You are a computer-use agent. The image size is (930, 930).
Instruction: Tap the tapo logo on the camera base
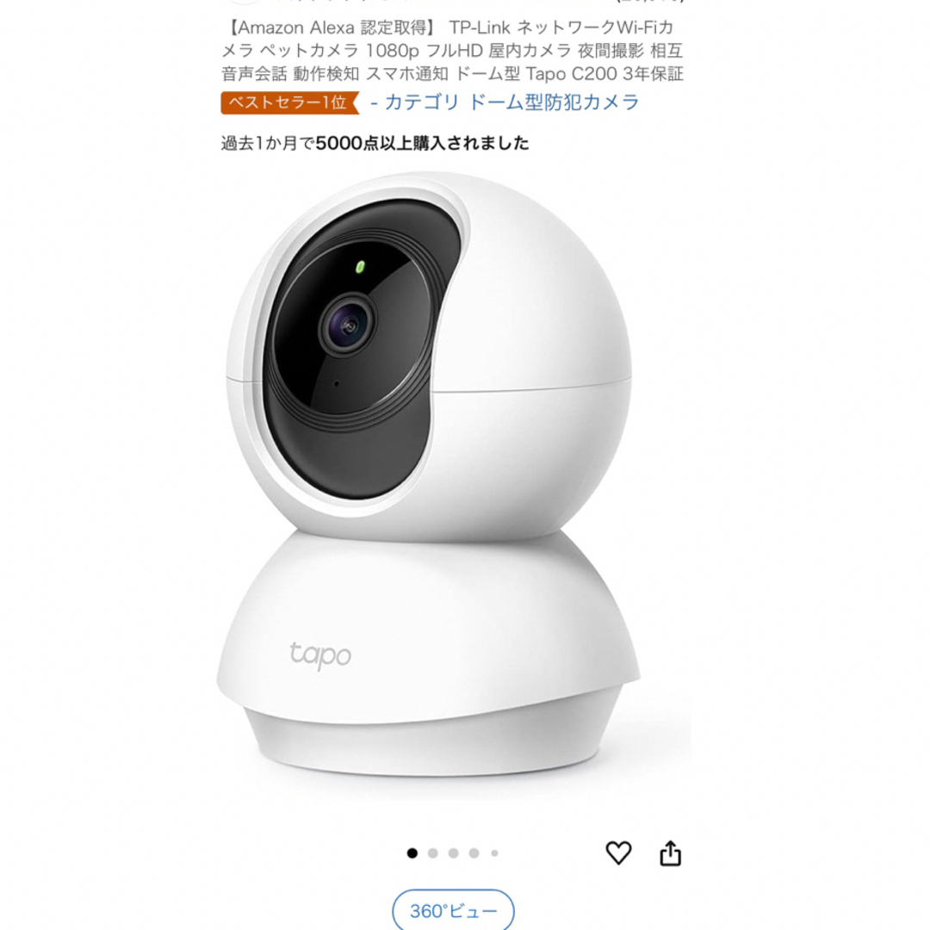[320, 655]
